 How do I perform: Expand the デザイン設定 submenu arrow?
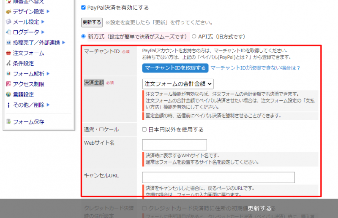pos(48,11)
